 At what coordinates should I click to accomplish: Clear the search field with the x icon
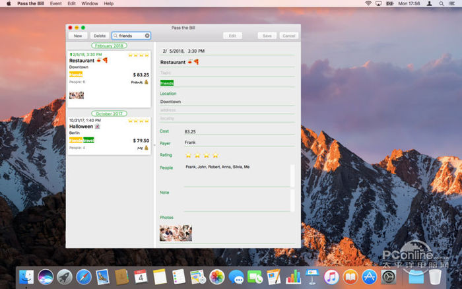point(147,36)
